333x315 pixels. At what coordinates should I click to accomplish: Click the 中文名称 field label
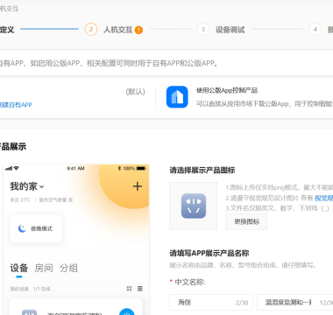coord(190,282)
